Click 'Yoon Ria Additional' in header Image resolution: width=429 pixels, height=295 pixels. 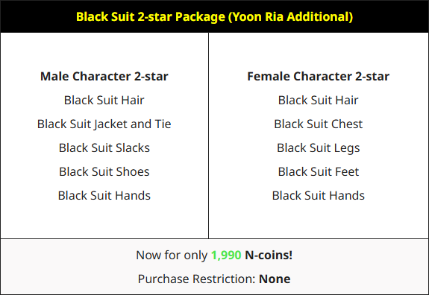(x=291, y=16)
